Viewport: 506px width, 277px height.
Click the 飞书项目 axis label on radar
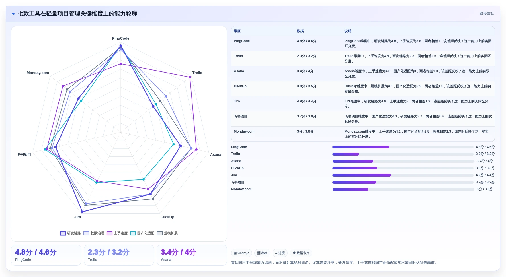point(24,155)
